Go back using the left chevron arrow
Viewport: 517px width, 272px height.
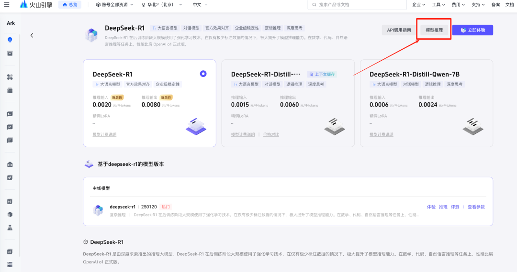(x=32, y=35)
